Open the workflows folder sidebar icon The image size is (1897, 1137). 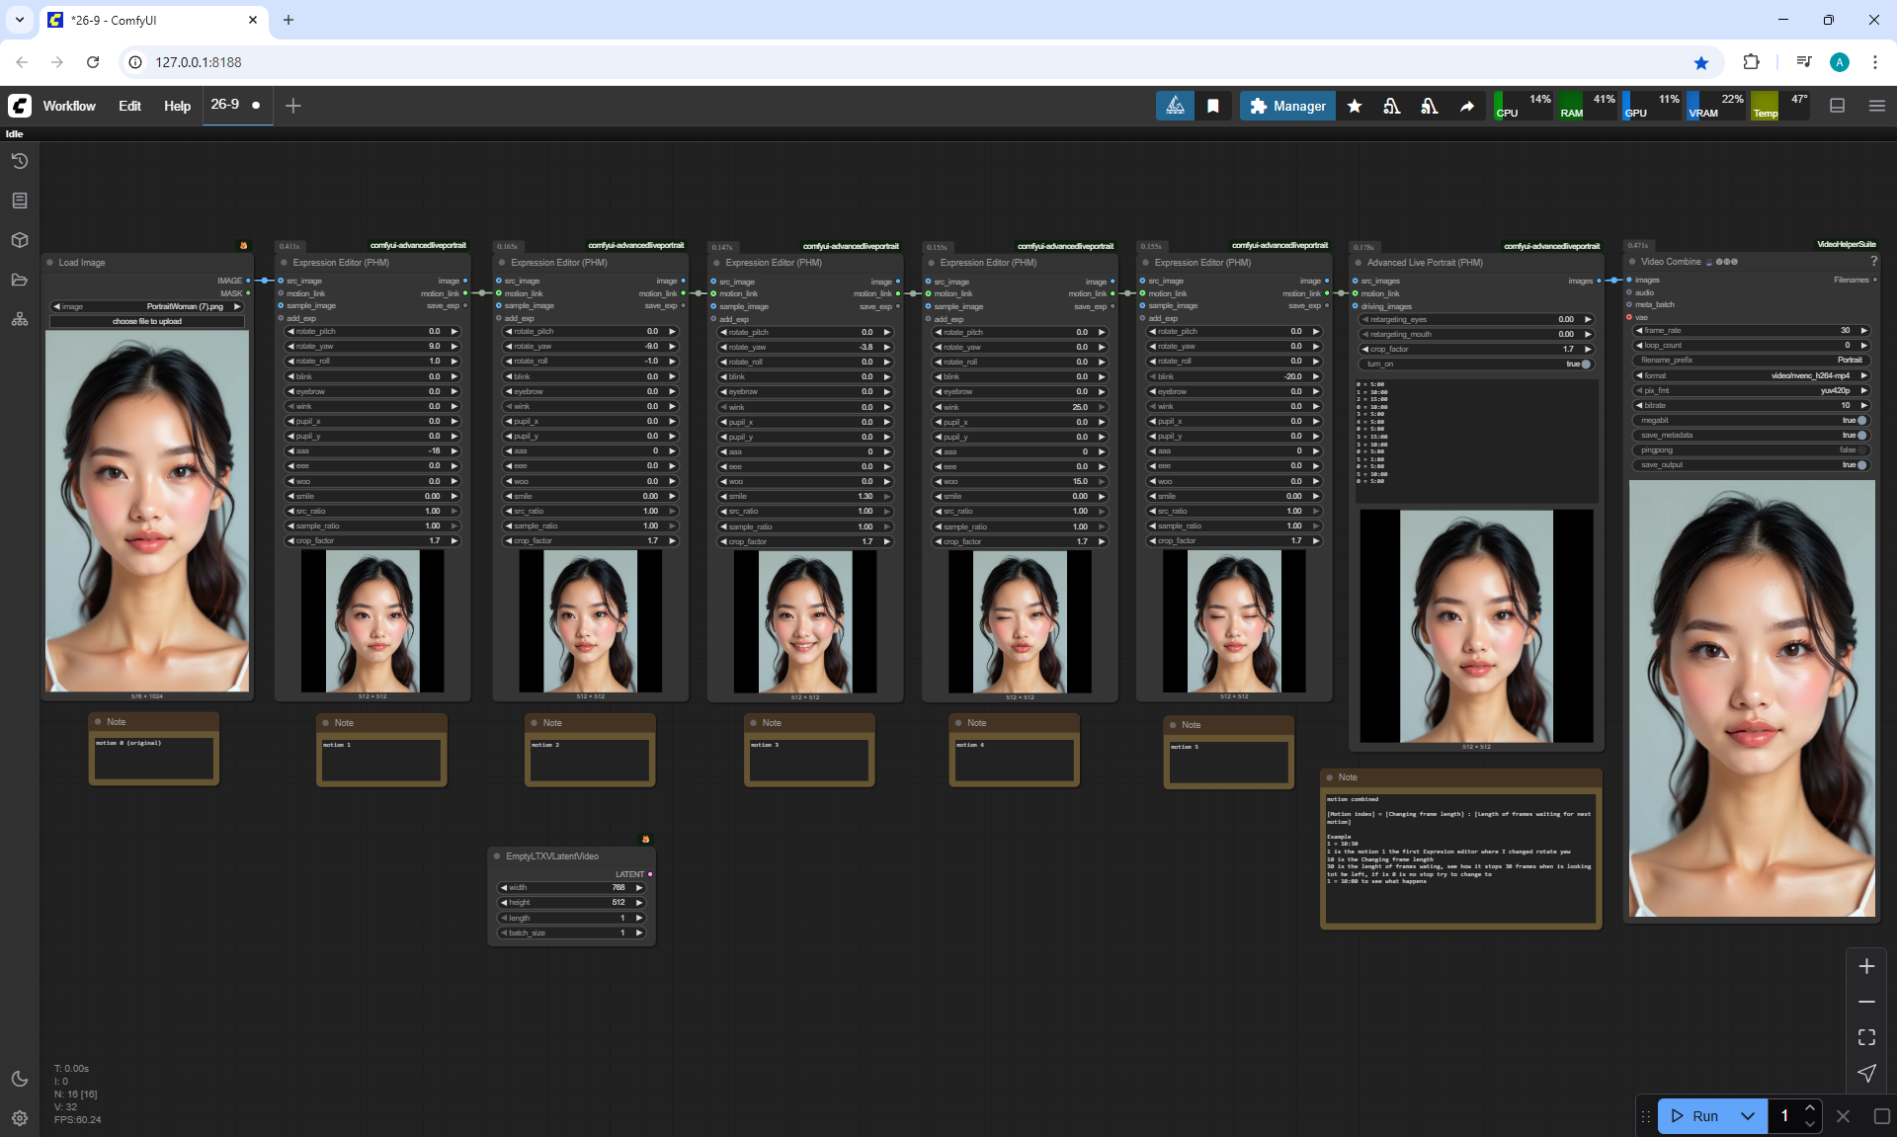20,280
